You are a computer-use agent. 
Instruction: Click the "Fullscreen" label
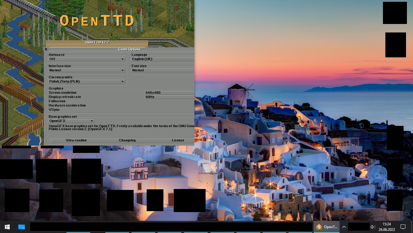pyautogui.click(x=57, y=101)
